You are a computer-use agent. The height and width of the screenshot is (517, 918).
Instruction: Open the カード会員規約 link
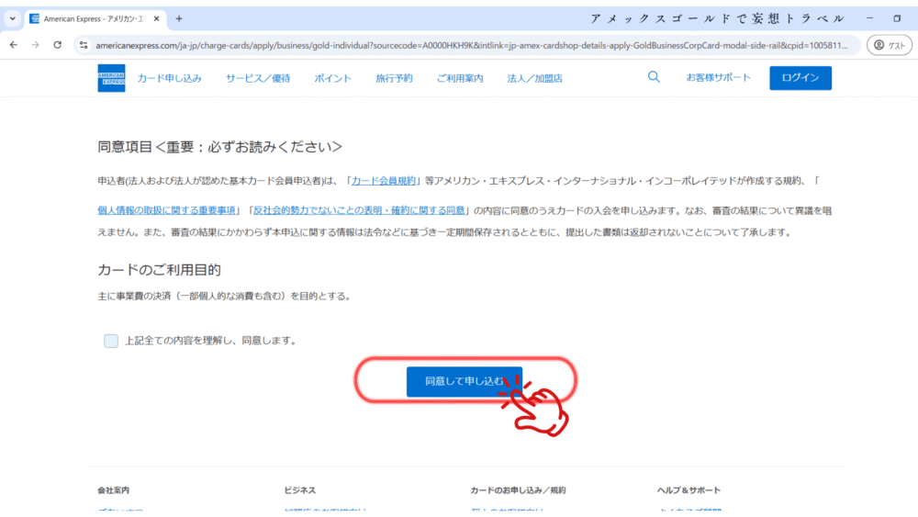tap(384, 181)
